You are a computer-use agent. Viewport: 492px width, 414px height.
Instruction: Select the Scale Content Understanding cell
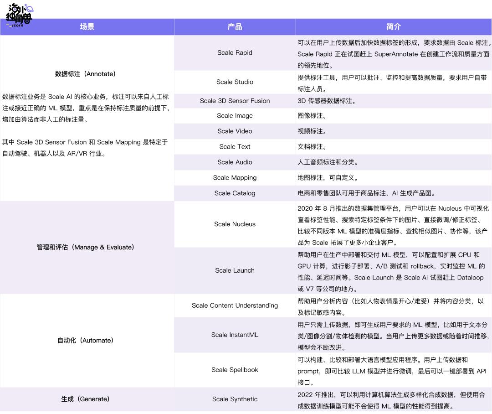(235, 305)
